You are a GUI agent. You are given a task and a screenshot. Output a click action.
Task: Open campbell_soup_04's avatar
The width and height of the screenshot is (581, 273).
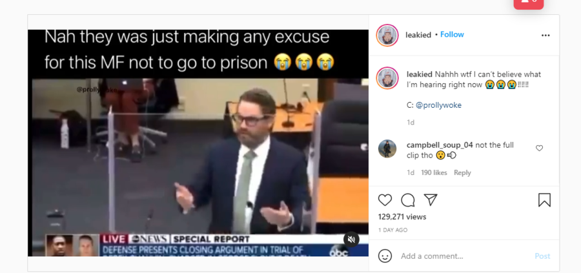387,148
